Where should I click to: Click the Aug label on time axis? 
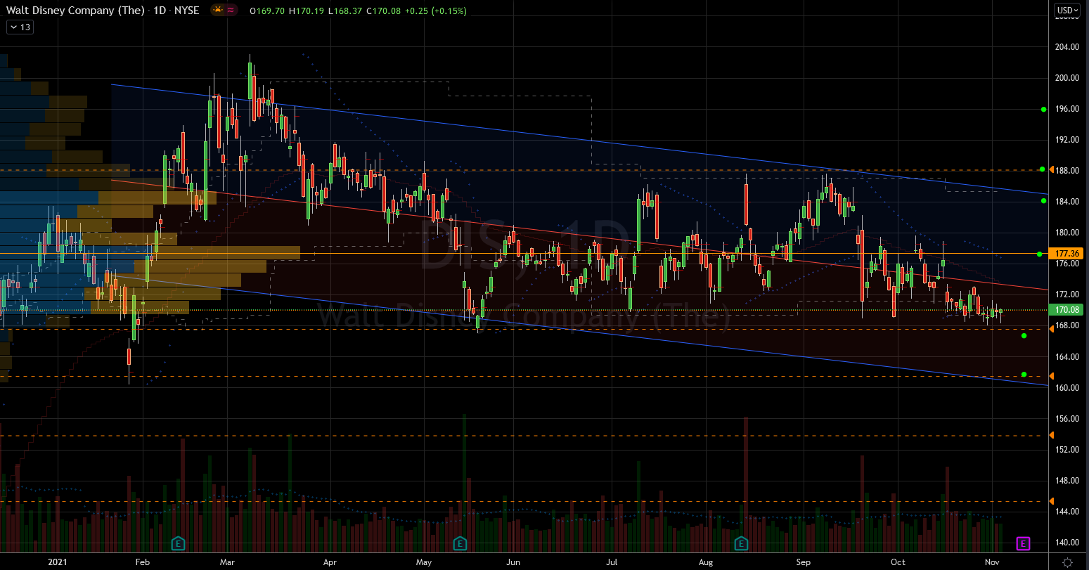tap(706, 562)
